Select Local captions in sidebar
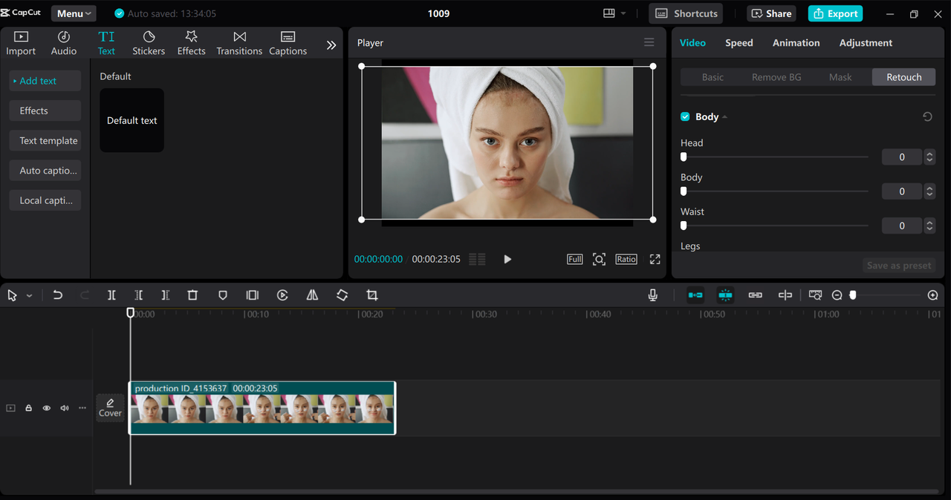The width and height of the screenshot is (951, 500). pos(45,200)
